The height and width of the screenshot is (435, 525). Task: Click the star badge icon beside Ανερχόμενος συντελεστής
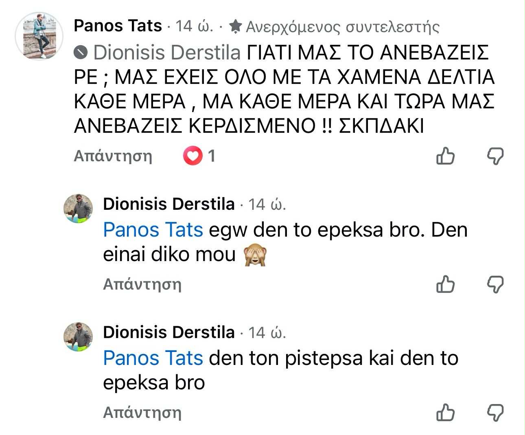[235, 26]
